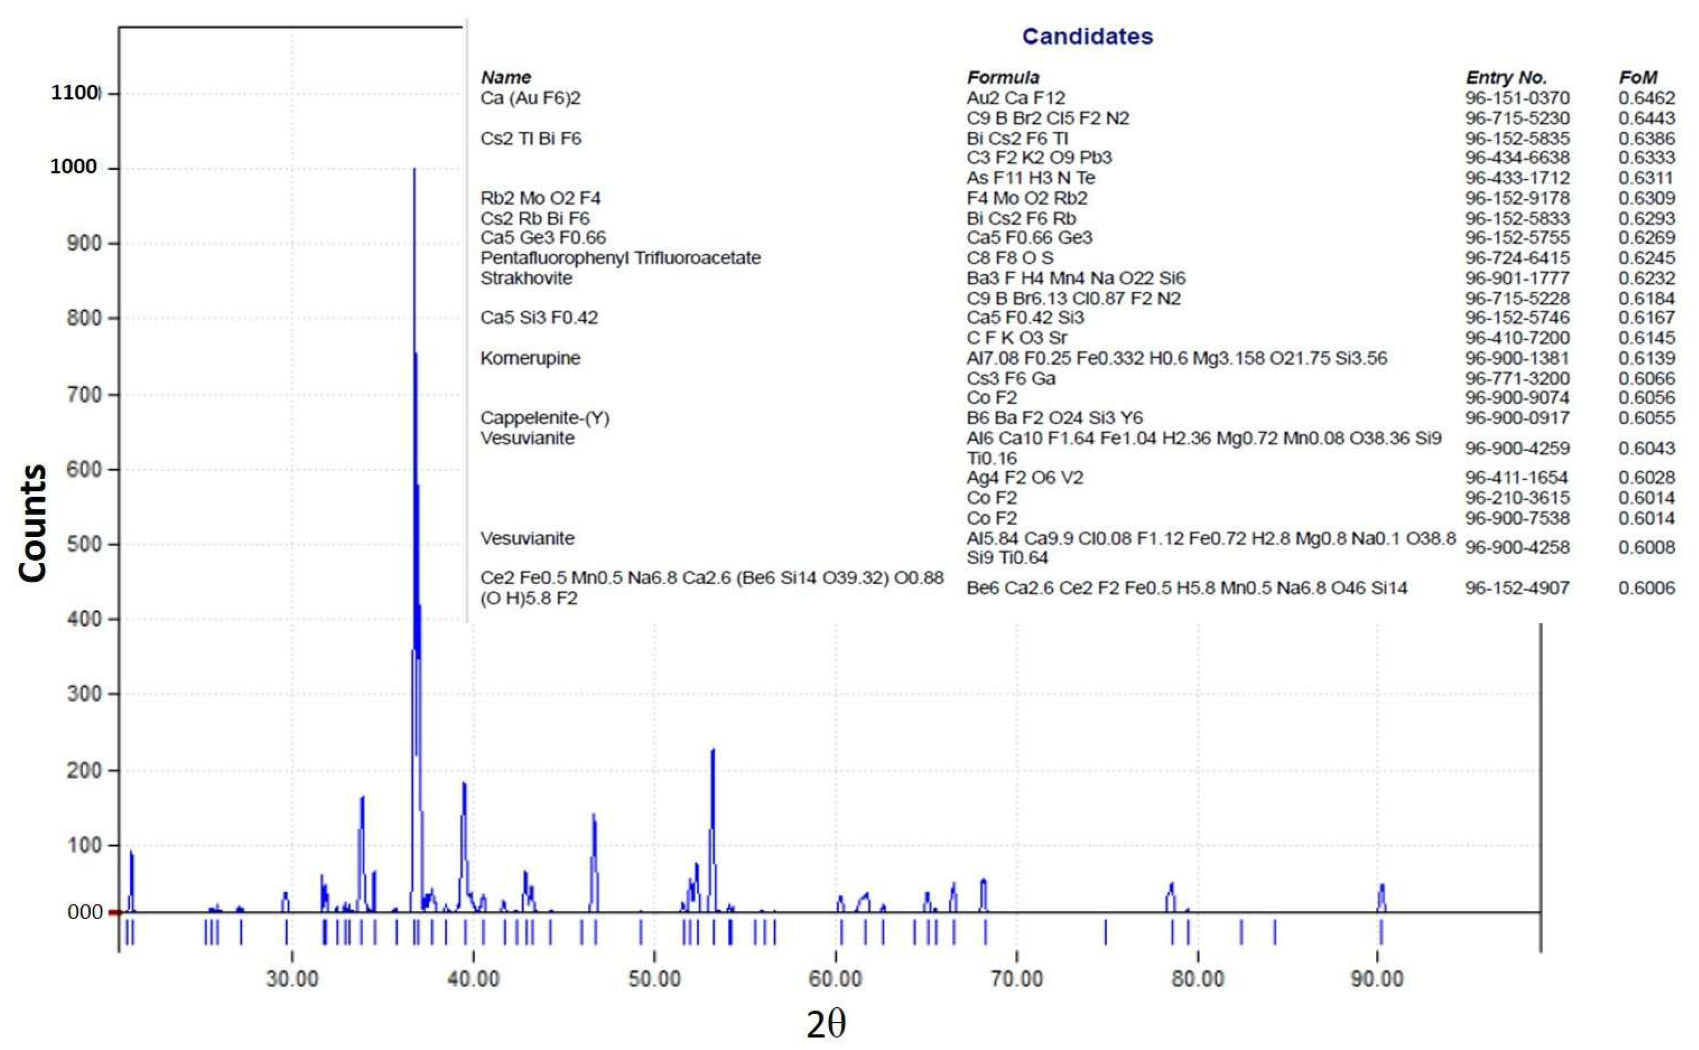
Task: Select Rb2 Mo O2 F4 candidate
Action: (541, 198)
